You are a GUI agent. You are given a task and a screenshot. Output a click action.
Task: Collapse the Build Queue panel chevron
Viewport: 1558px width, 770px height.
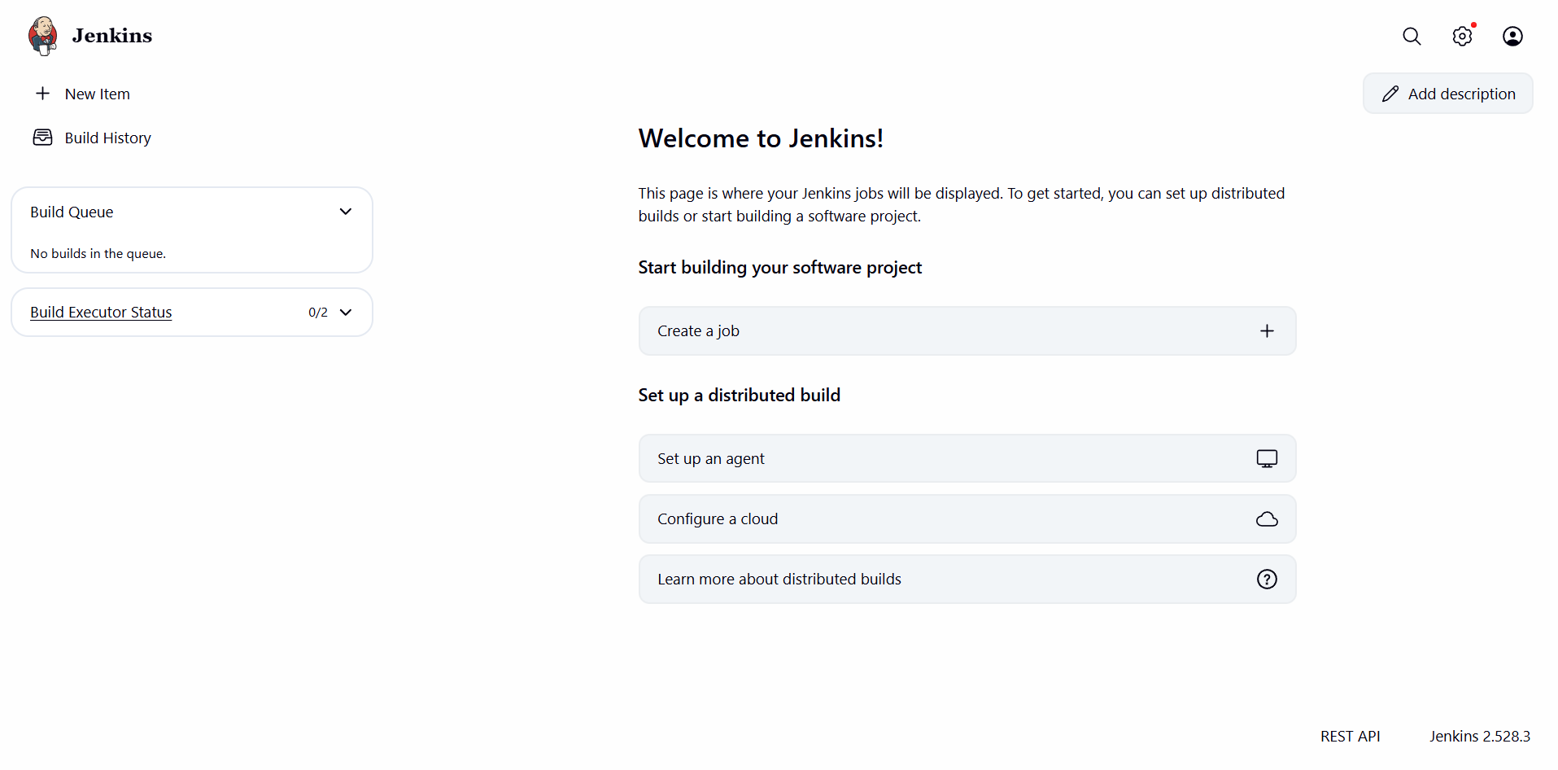[346, 212]
